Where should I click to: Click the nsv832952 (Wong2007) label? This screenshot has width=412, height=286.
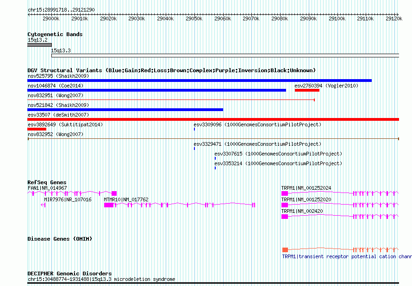(56, 134)
